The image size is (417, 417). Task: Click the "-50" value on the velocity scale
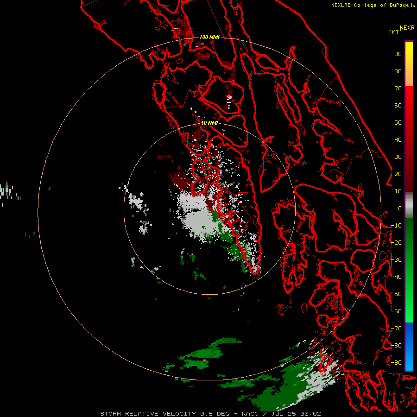pyautogui.click(x=396, y=294)
